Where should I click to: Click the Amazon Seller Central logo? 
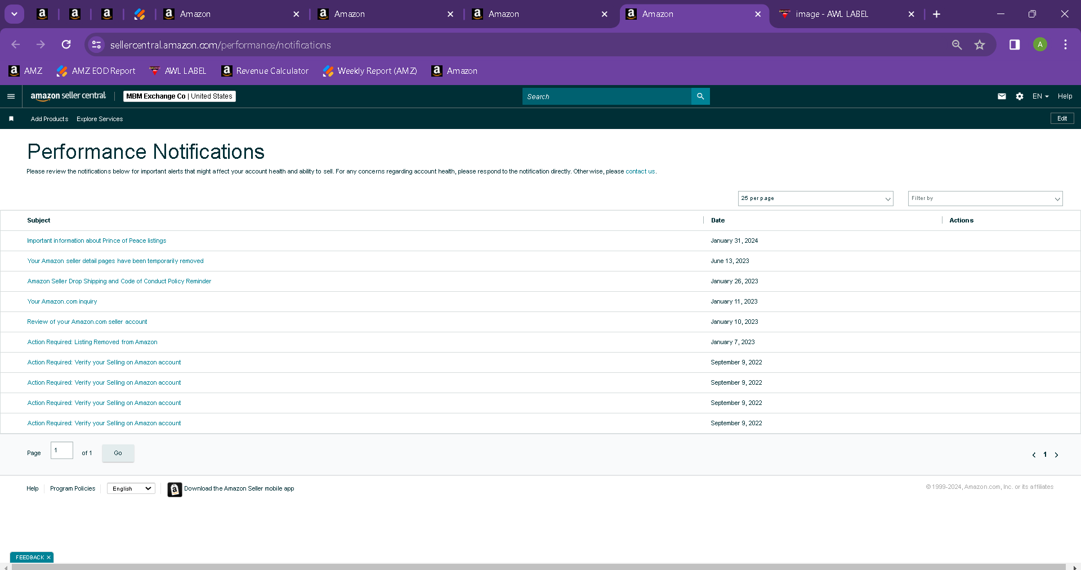click(x=68, y=96)
